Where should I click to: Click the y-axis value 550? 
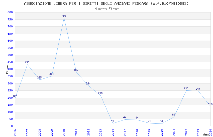pos(10,48)
